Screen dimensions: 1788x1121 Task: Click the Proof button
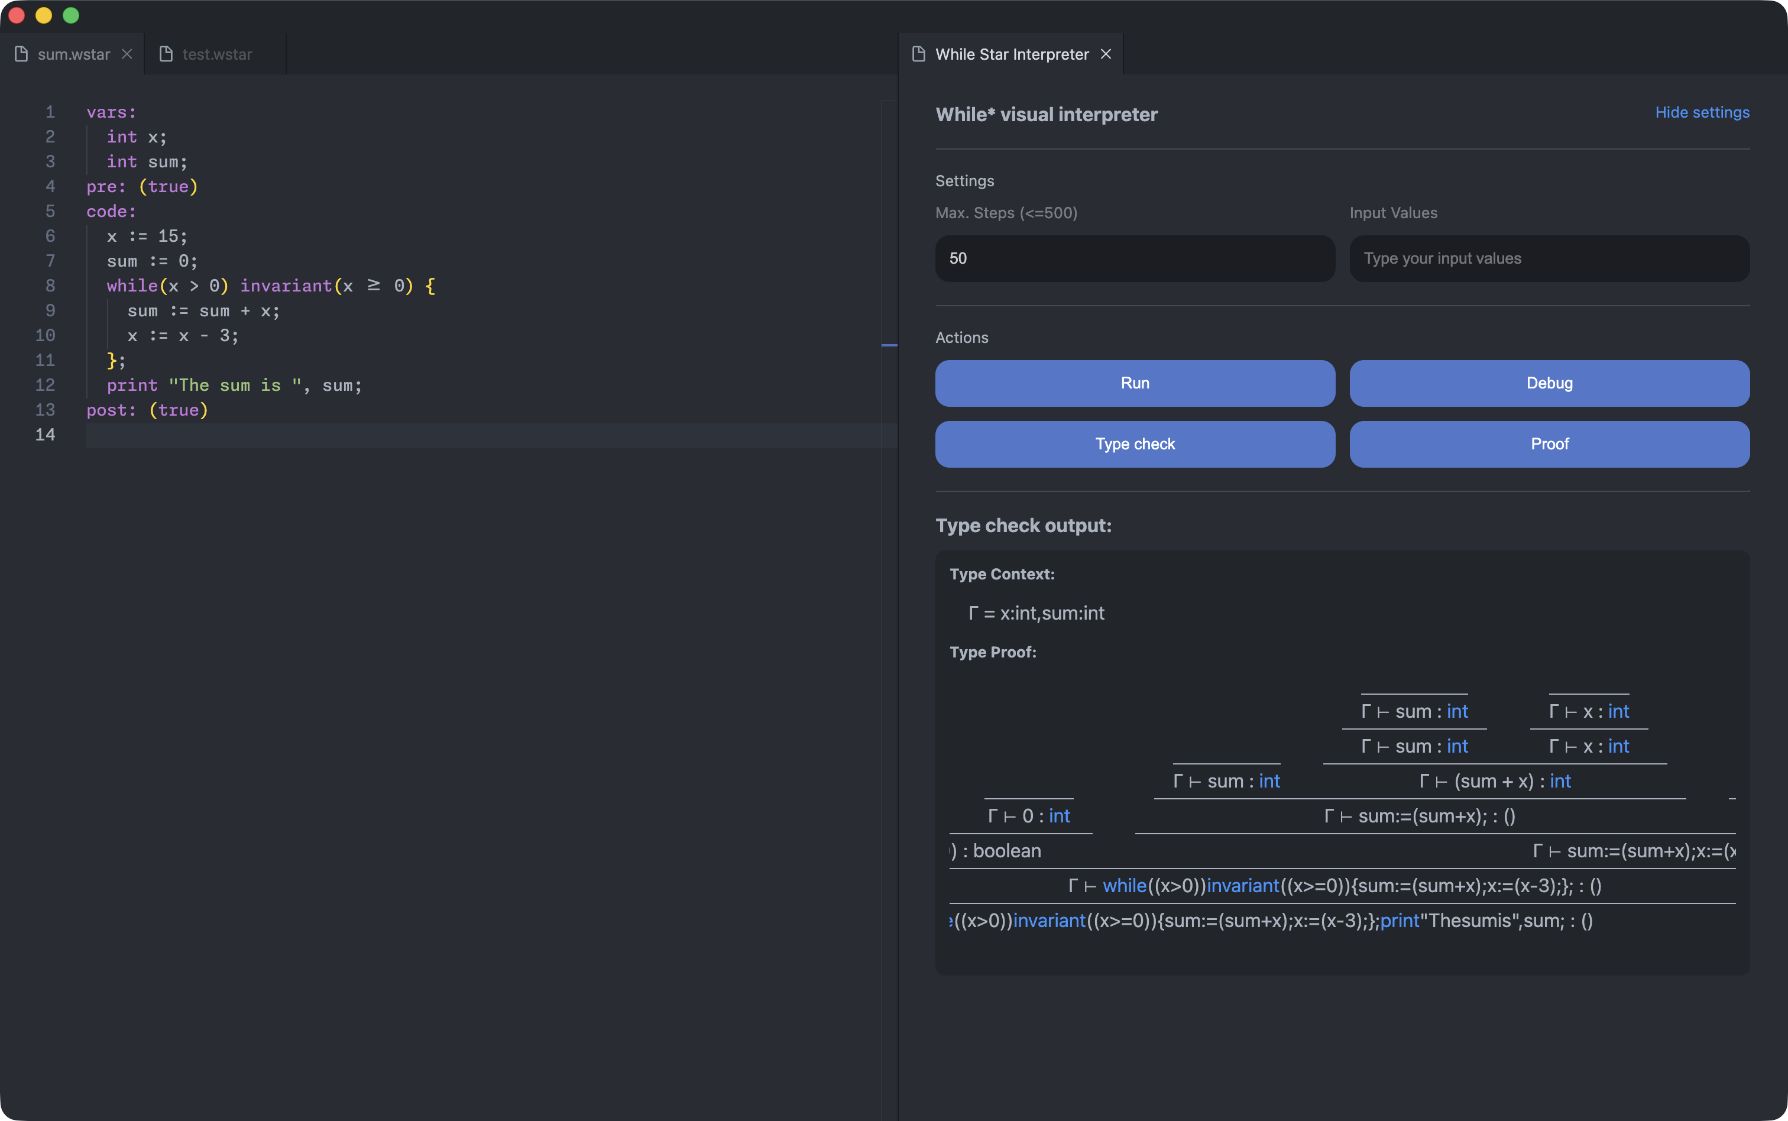coord(1549,444)
